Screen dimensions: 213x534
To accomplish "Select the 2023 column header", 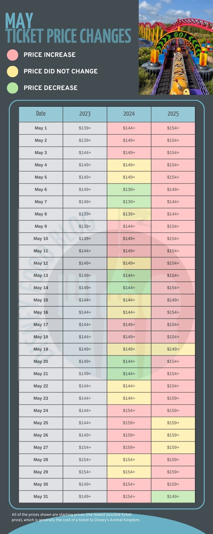I will pyautogui.click(x=85, y=114).
